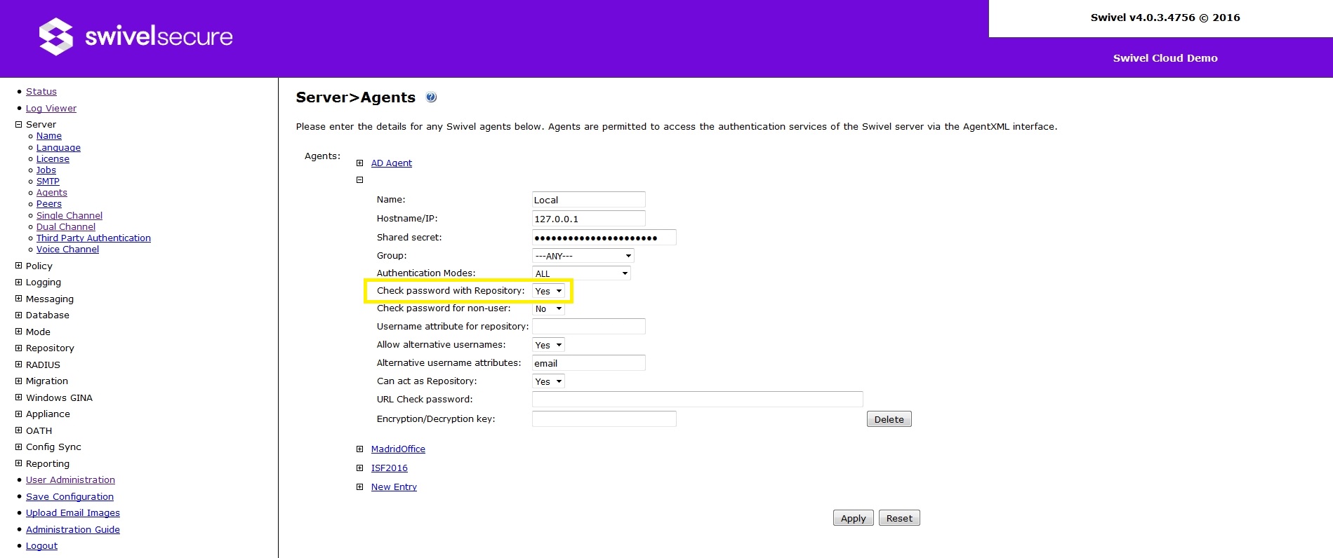Screen dimensions: 1333x558
Task: Open Check password with Repository dropdown
Action: tap(549, 291)
